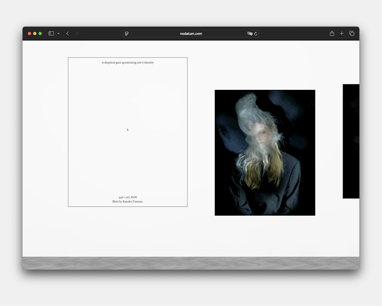Click the yellow minimize window button

tap(35, 33)
